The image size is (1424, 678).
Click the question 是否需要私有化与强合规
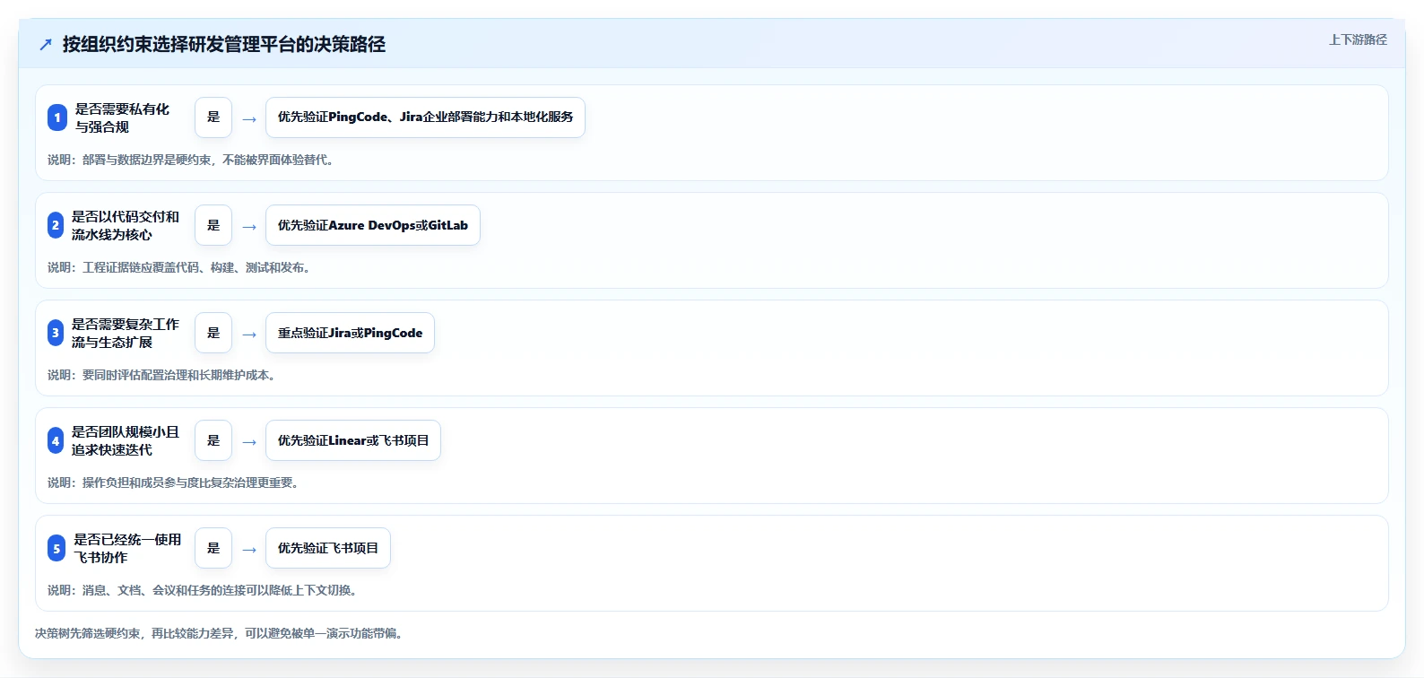tap(122, 117)
